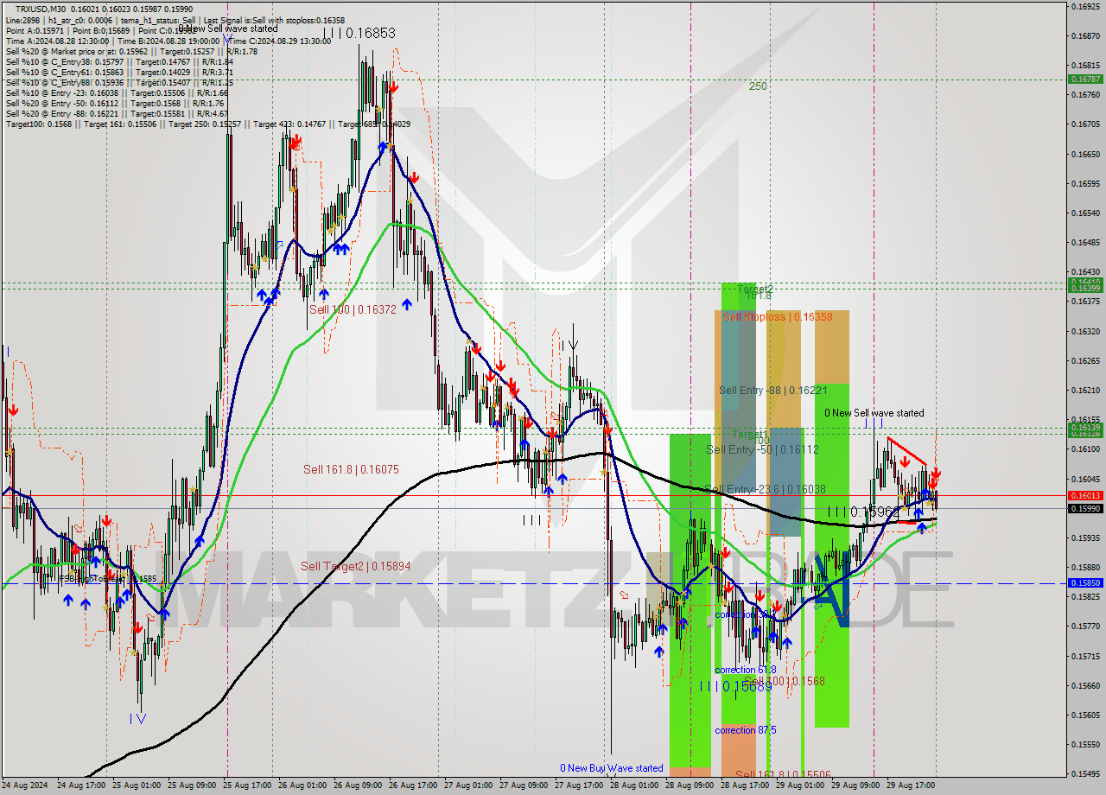The image size is (1106, 795).
Task: Click the green 0.16139 price tag
Action: [x=1086, y=428]
